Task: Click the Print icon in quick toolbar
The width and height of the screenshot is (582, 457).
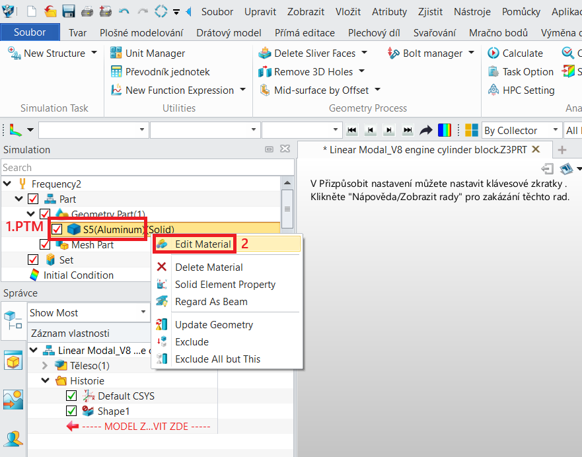Action: 87,11
